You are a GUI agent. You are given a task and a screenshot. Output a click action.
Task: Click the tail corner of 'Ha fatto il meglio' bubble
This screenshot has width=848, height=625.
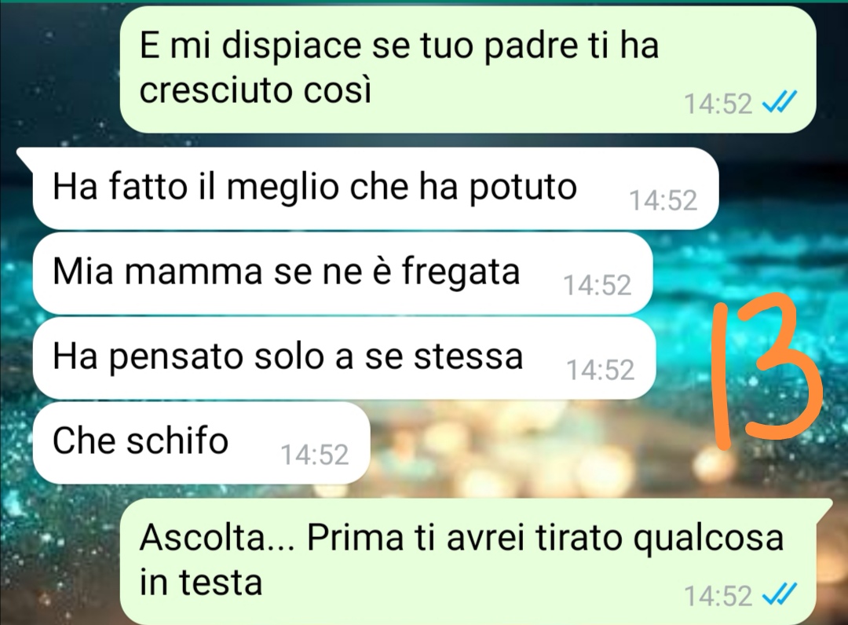[x=25, y=154]
